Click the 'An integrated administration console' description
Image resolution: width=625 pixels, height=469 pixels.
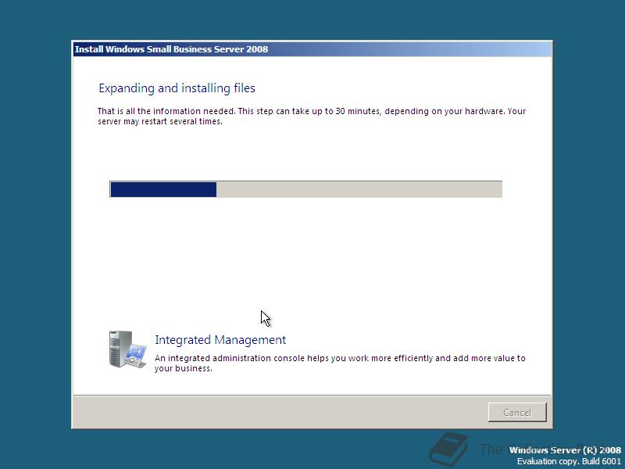(340, 363)
